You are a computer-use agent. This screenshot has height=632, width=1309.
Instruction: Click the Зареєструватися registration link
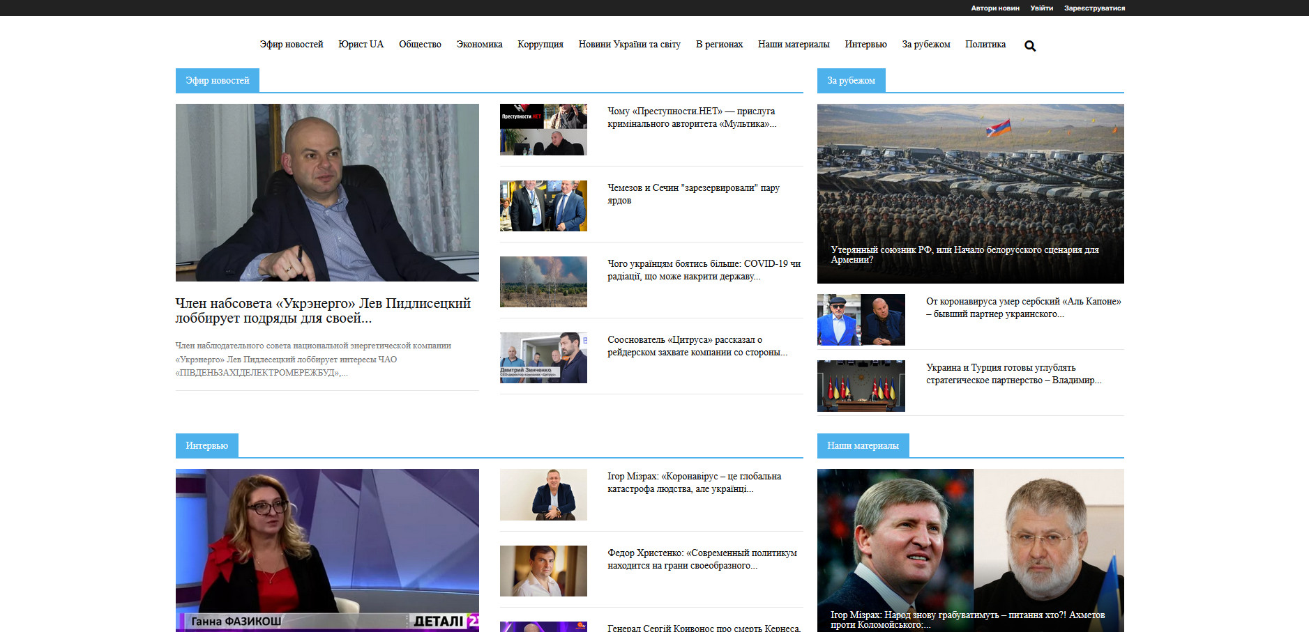click(1094, 8)
